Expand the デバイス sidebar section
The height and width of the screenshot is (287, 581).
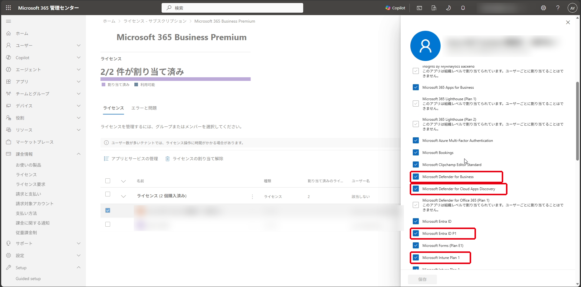point(79,106)
